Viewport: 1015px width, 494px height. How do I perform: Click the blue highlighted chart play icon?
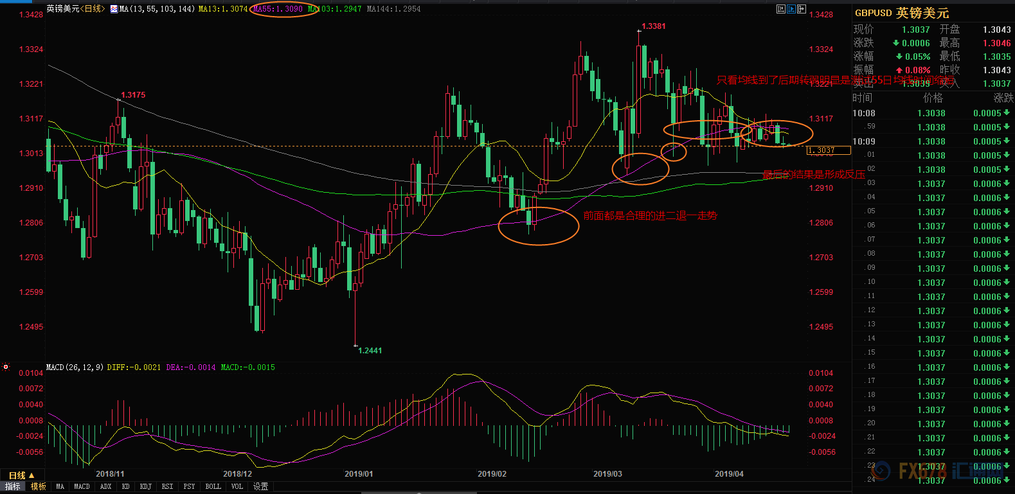[791, 9]
